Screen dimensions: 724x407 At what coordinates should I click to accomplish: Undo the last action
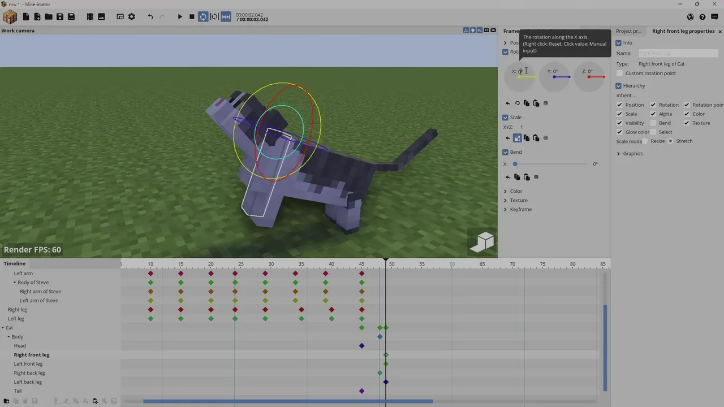(x=150, y=17)
